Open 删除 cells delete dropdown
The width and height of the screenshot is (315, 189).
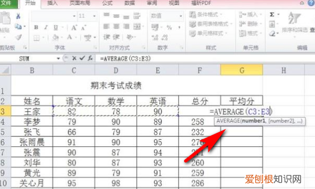[x=250, y=24]
